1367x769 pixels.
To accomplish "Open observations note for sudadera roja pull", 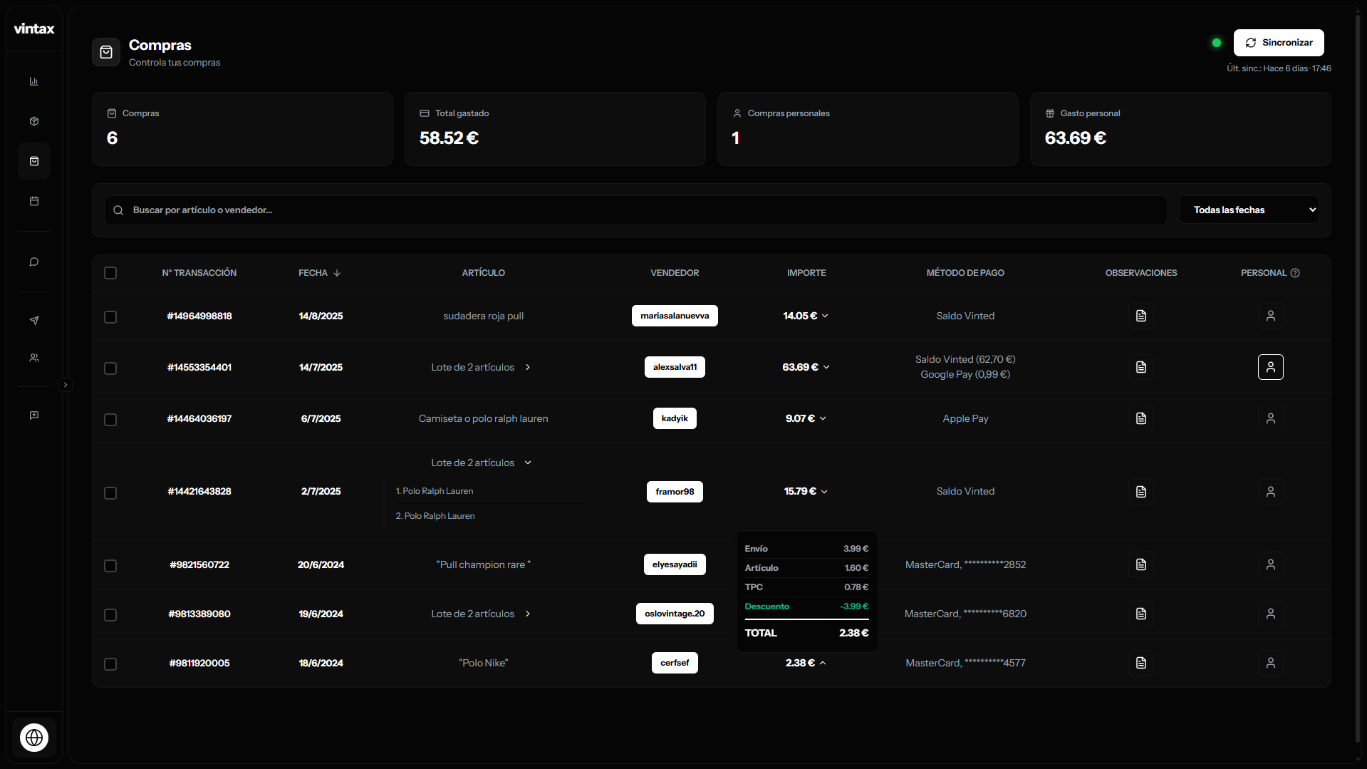I will click(x=1140, y=316).
